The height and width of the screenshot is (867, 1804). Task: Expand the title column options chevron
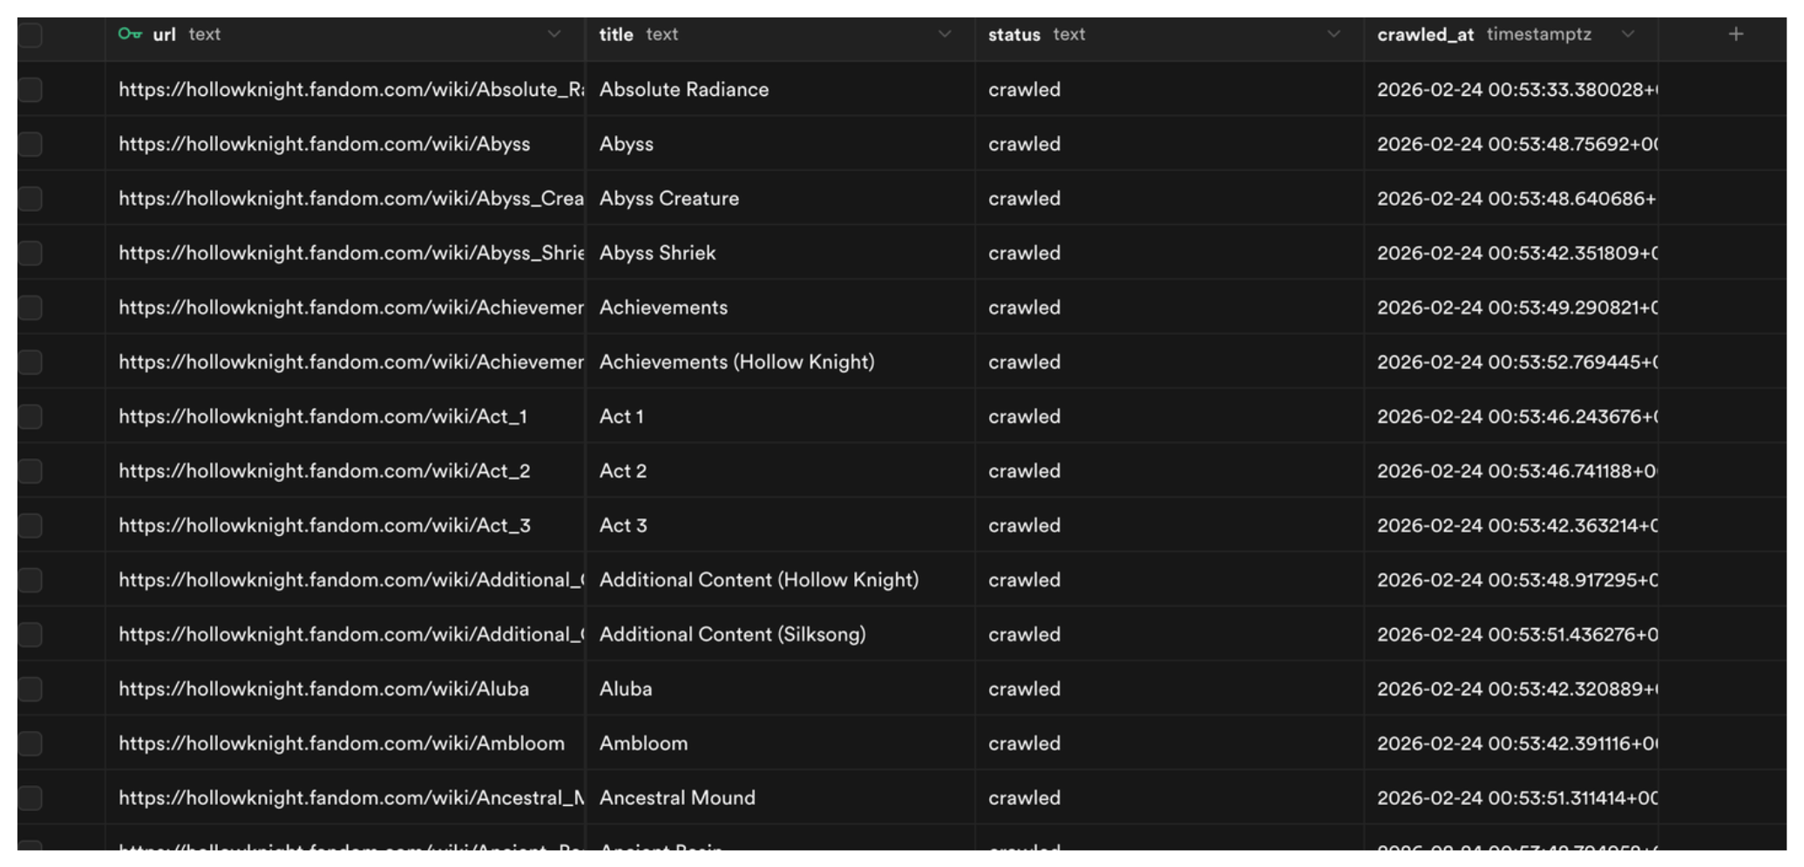click(944, 34)
